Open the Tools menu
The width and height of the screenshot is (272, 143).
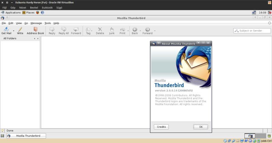48,23
